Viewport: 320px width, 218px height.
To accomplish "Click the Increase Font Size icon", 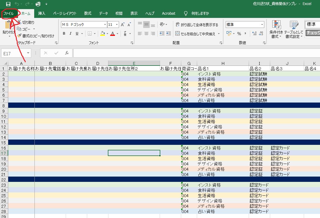I will click(123, 25).
